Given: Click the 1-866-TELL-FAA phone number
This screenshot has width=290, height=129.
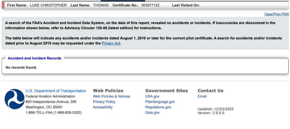Looking at the screenshot, I should tap(54, 112).
